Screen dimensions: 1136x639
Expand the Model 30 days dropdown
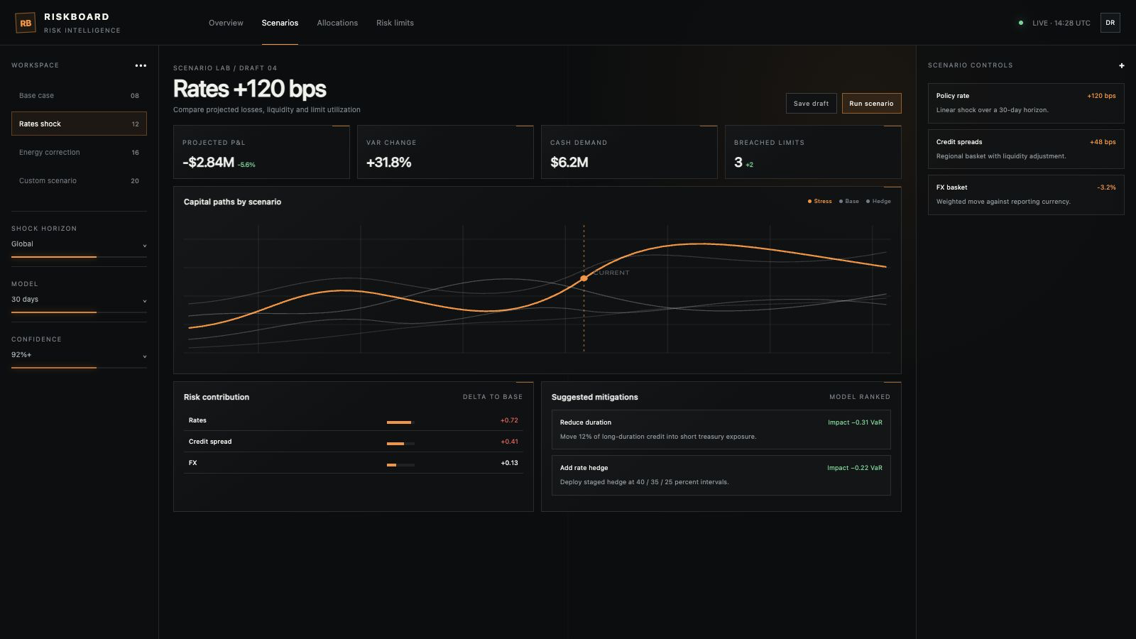[x=79, y=300]
